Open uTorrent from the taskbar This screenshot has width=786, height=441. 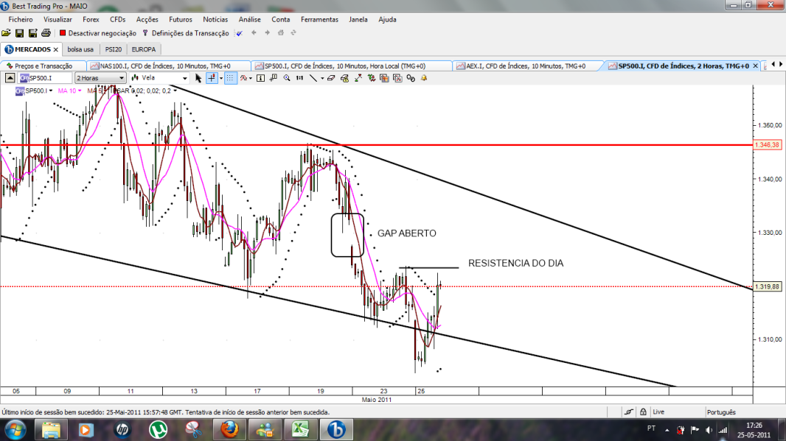tap(159, 429)
